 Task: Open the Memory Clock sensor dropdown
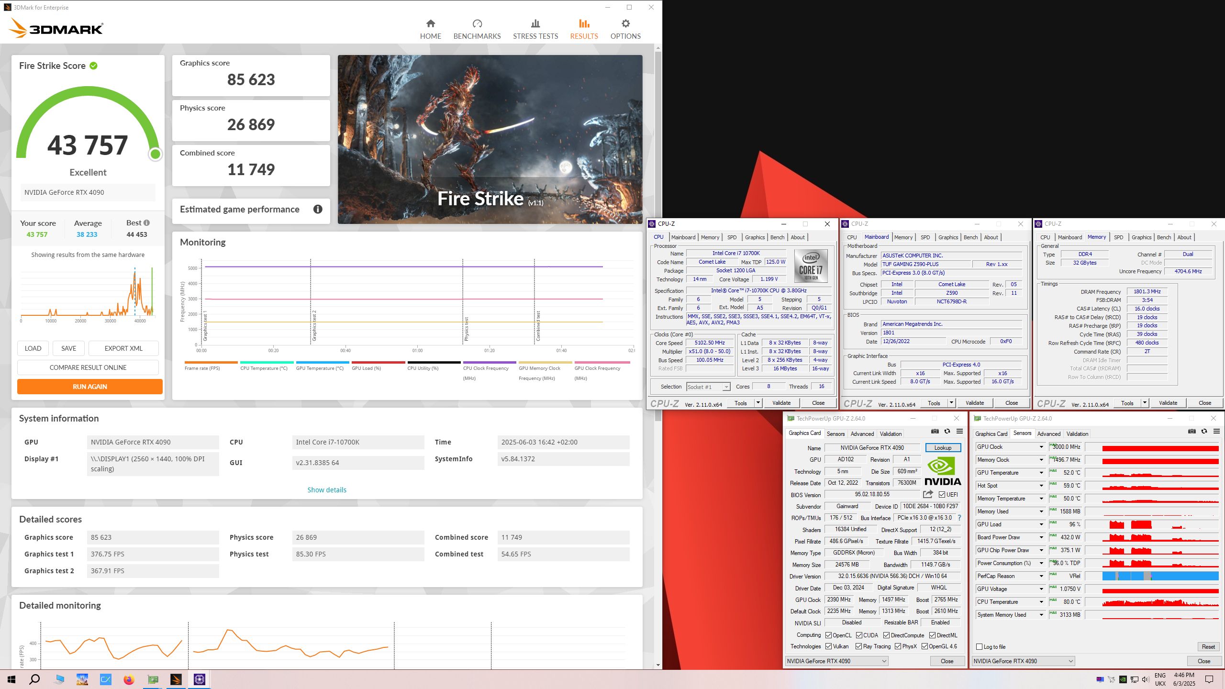point(1041,460)
